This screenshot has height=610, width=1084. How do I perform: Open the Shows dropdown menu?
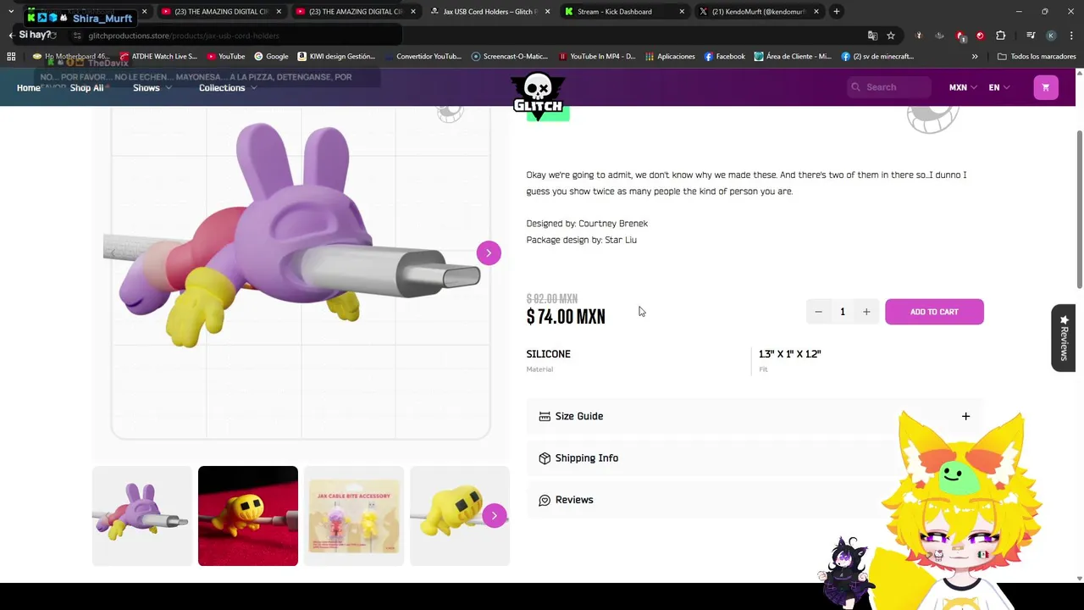pos(152,88)
